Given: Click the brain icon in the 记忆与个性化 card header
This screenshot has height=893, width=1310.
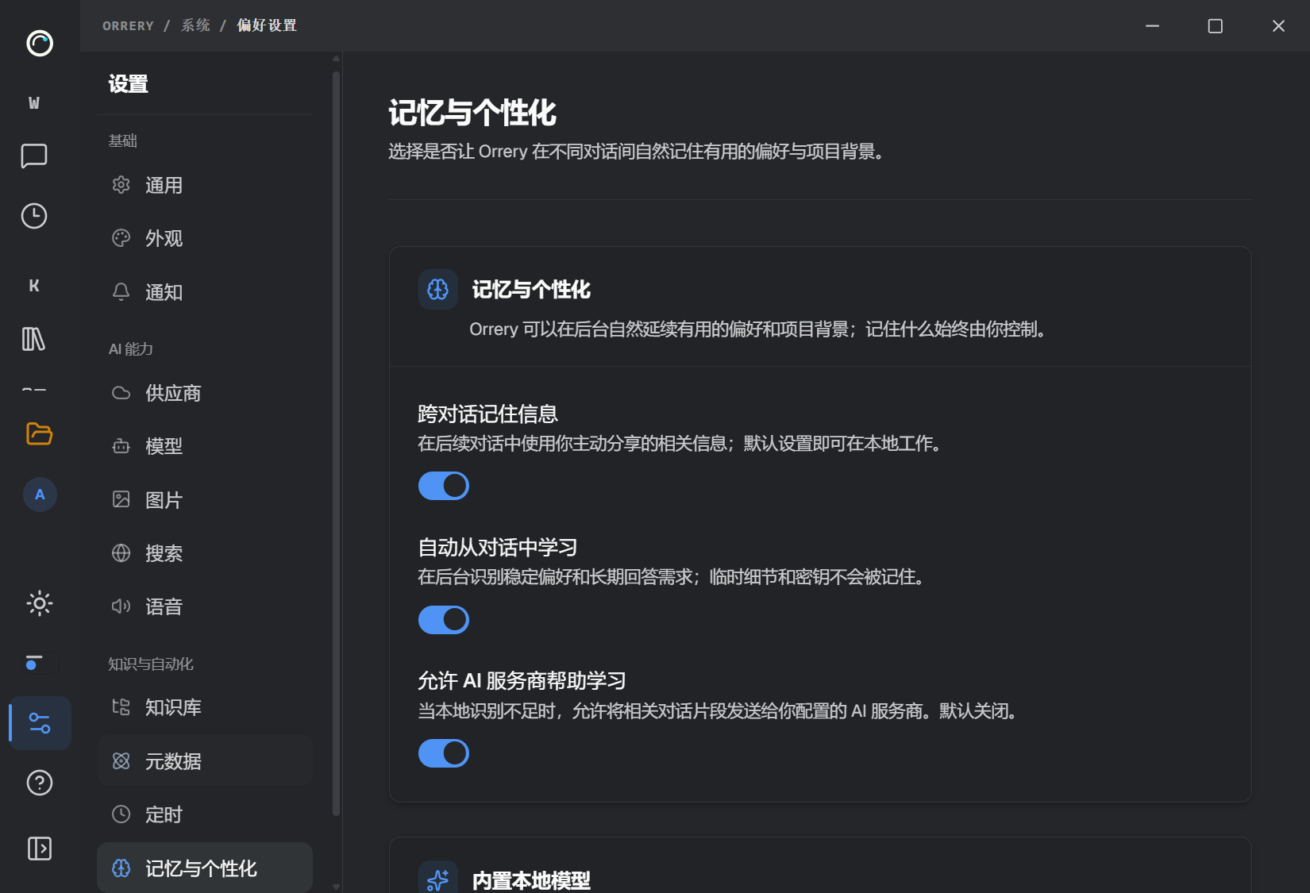Looking at the screenshot, I should pyautogui.click(x=438, y=289).
